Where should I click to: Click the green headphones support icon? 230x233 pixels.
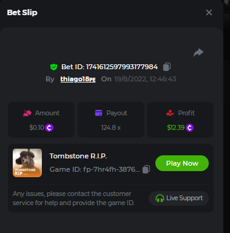click(160, 198)
